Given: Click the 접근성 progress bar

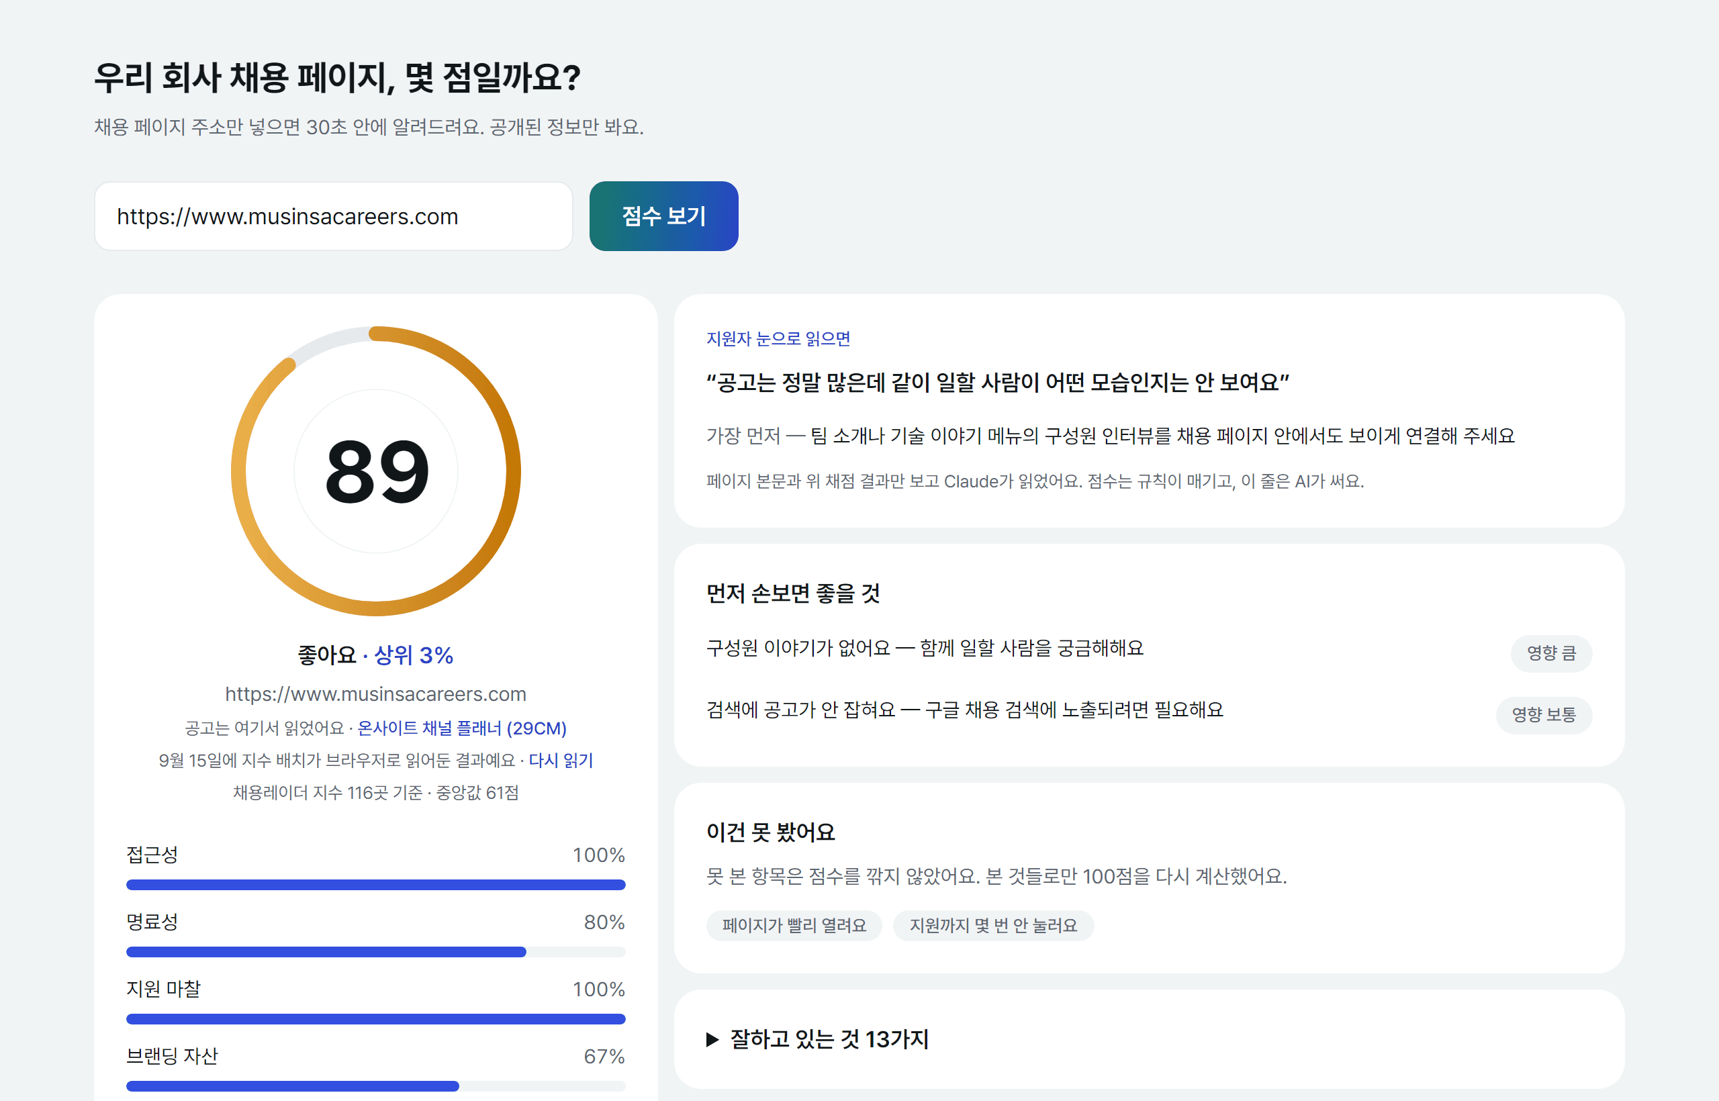Looking at the screenshot, I should coord(376,885).
